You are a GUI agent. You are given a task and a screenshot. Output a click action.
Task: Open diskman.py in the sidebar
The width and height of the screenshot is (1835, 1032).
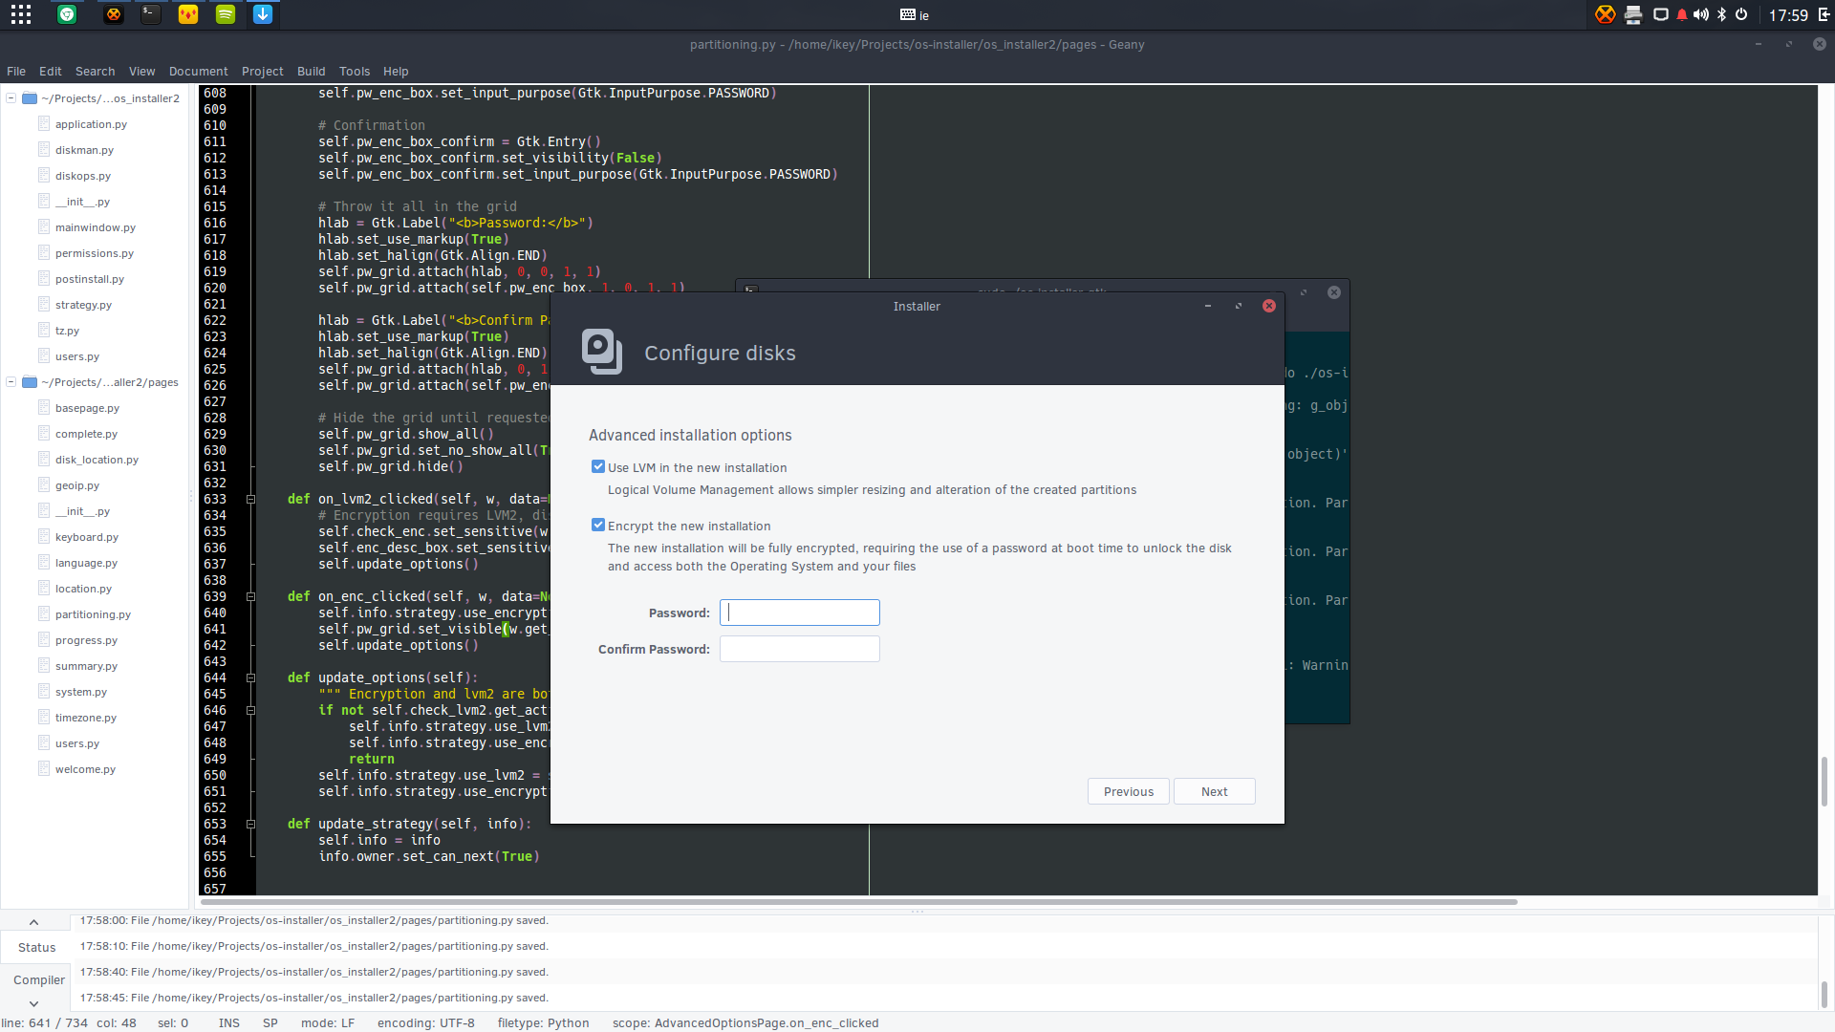click(x=84, y=150)
